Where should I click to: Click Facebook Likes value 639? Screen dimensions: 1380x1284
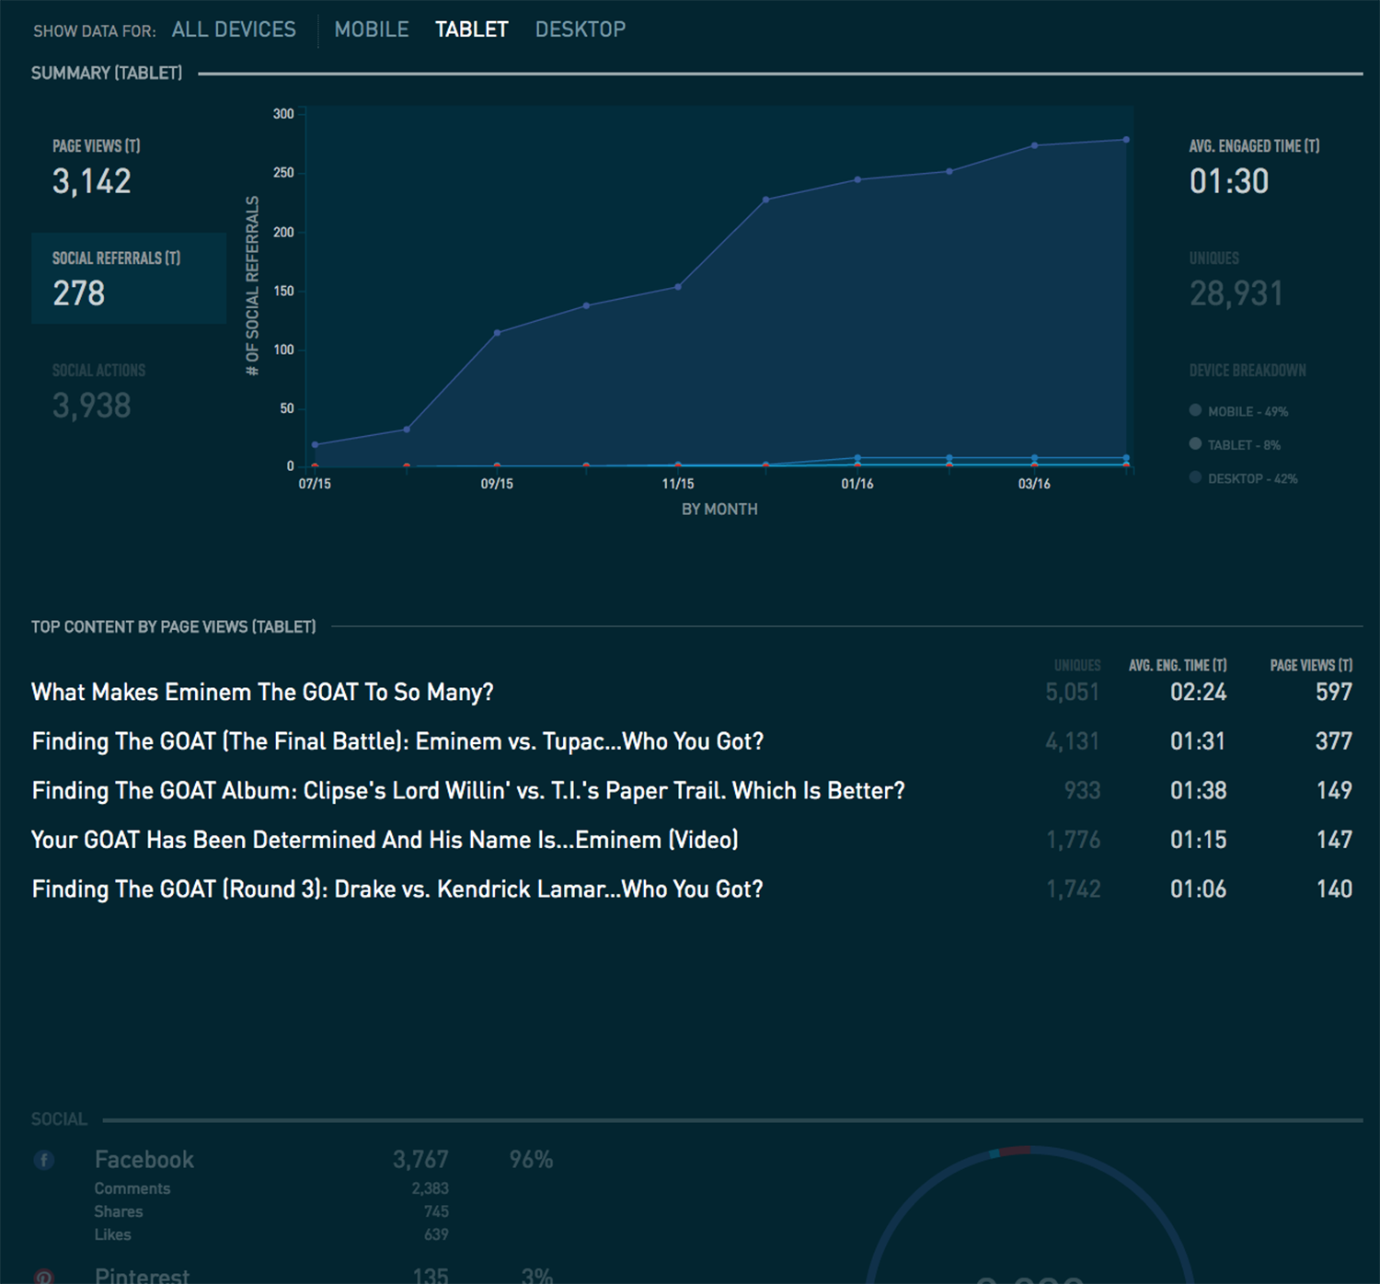pos(436,1234)
